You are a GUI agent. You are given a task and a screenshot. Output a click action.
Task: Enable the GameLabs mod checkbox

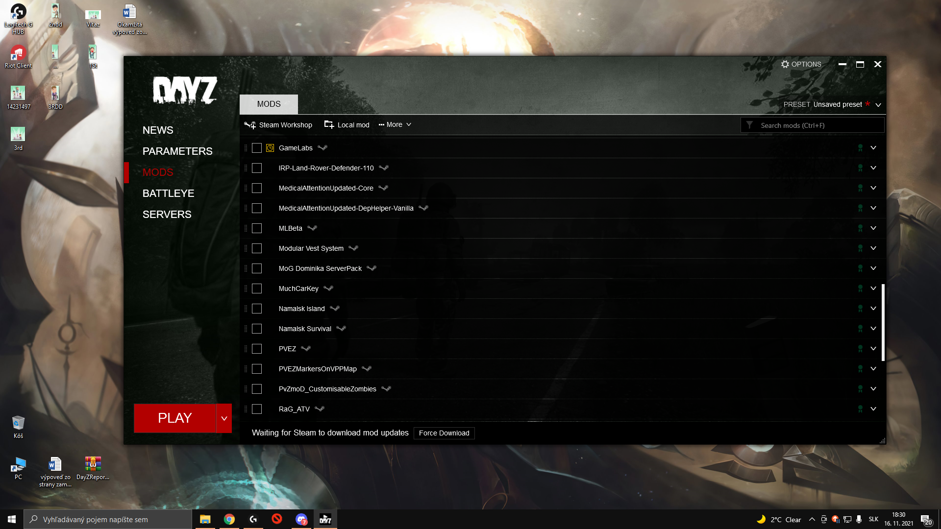tap(257, 148)
